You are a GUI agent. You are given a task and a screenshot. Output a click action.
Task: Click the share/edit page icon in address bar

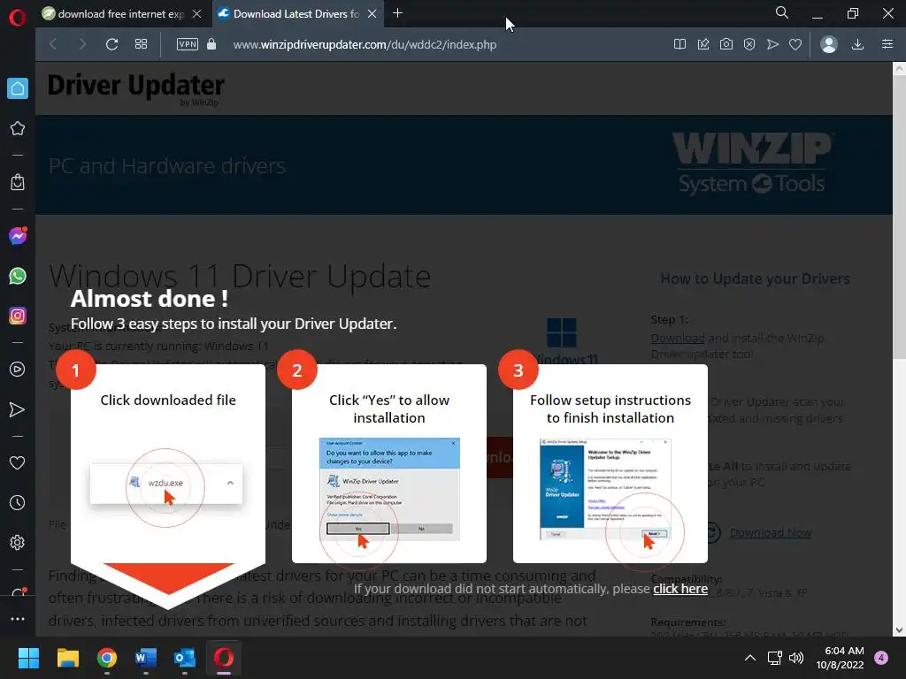coord(703,44)
